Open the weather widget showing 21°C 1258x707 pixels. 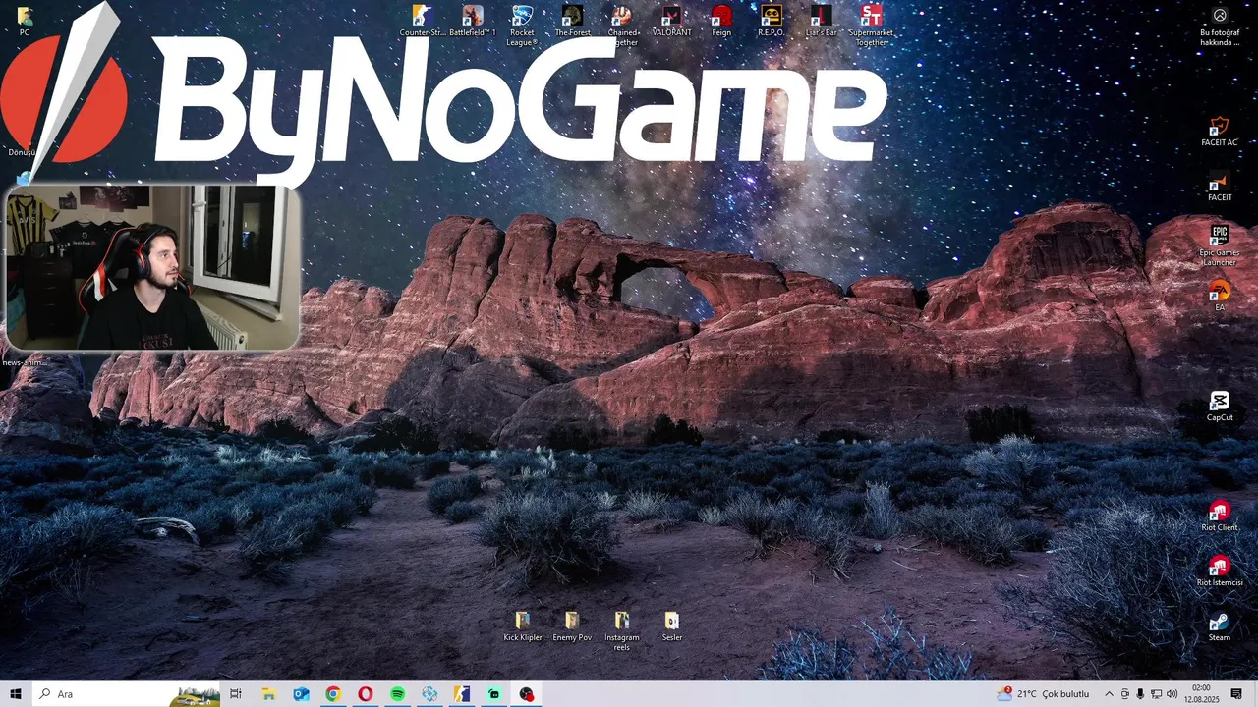coord(1043,694)
